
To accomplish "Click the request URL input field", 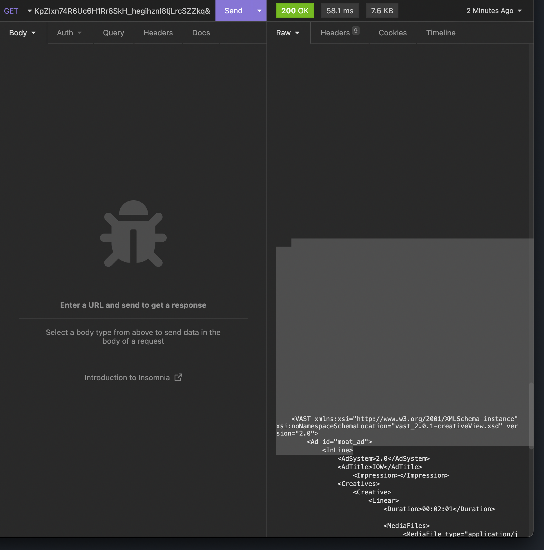I will point(123,11).
